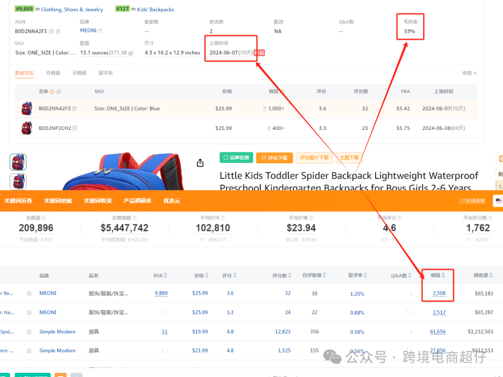Click the detail icon beside the first Simple Modern row
Image resolution: width=503 pixels, height=377 pixels.
[x=29, y=332]
